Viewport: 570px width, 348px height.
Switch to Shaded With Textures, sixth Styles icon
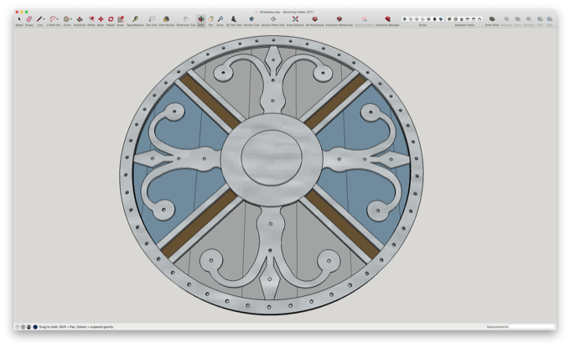[x=435, y=19]
